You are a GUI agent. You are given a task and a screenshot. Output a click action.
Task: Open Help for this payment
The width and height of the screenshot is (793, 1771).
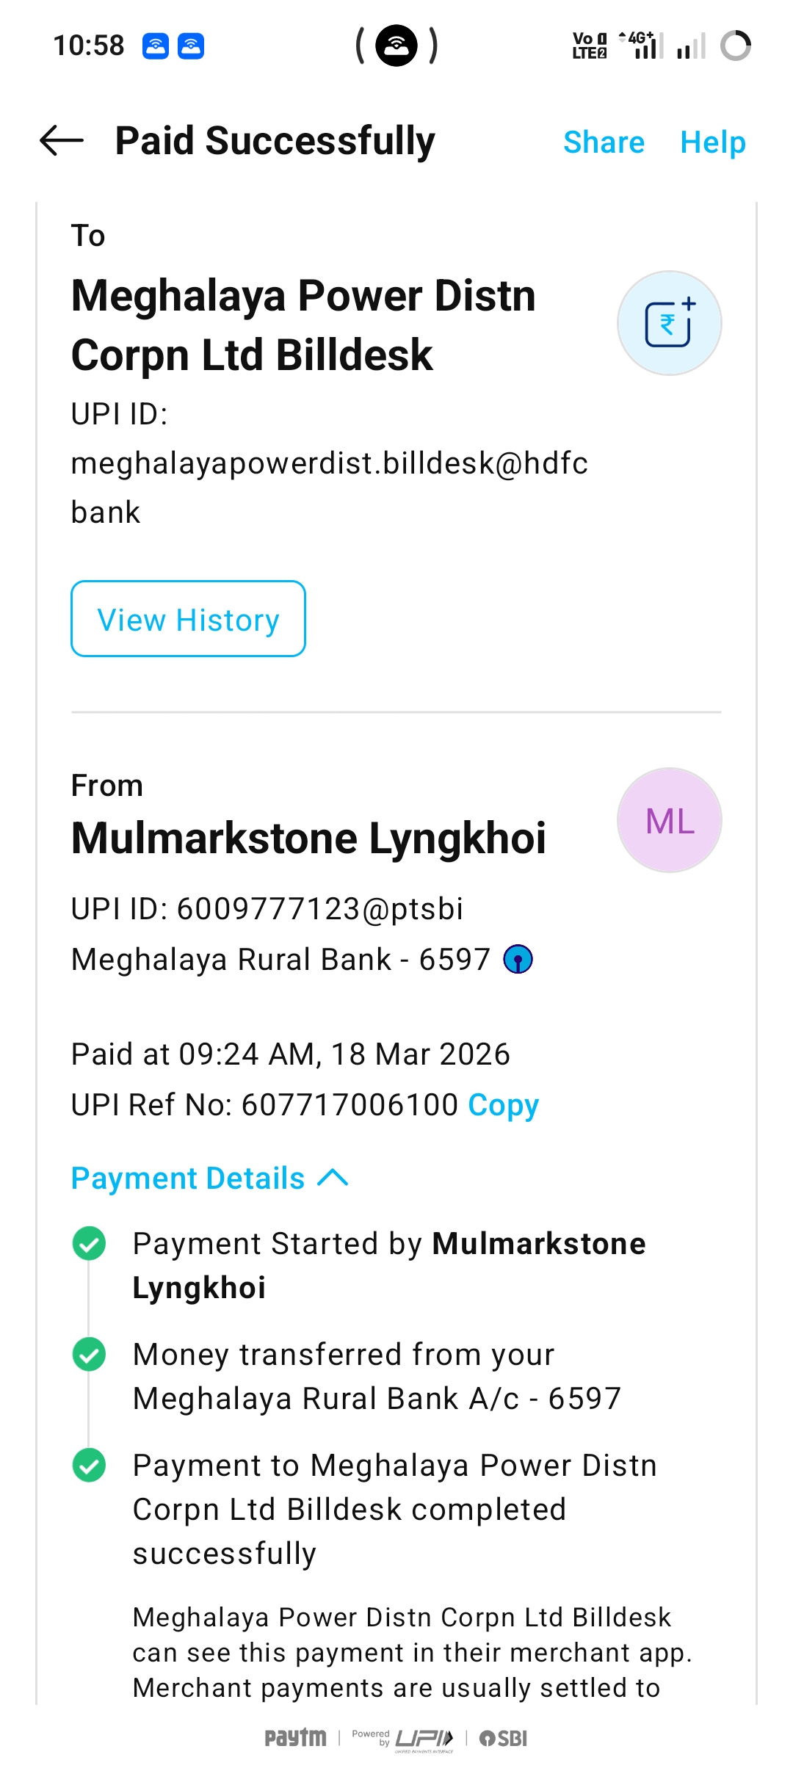point(712,142)
